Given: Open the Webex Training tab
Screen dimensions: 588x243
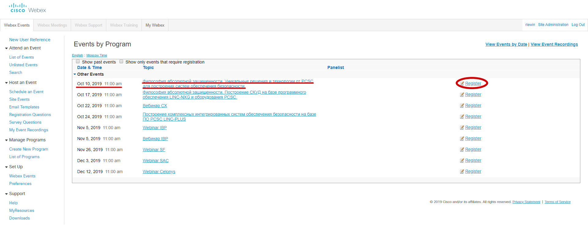Looking at the screenshot, I should click(x=124, y=25).
